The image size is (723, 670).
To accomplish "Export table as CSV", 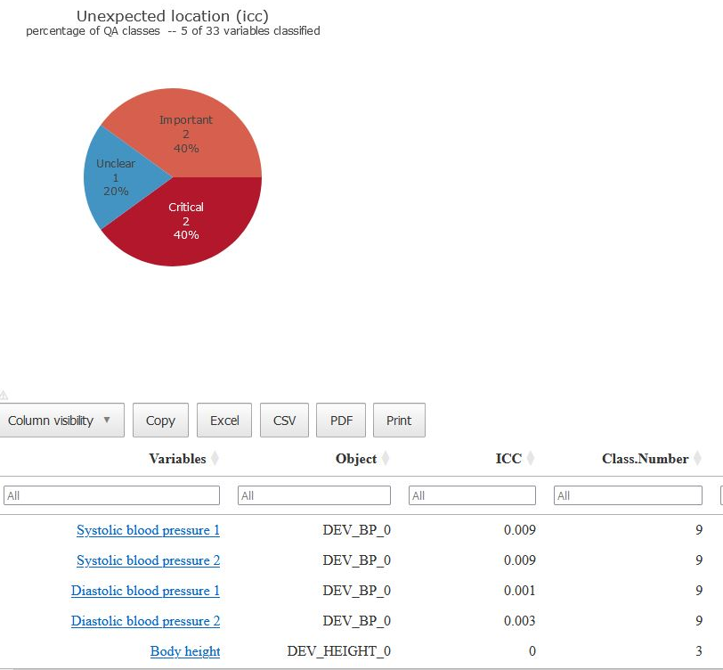I will tap(284, 421).
